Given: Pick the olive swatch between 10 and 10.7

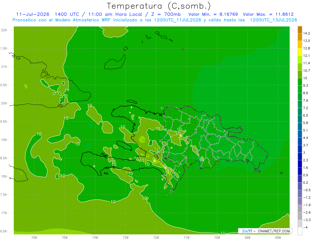Looking at the screenshot, I should click(300, 74).
